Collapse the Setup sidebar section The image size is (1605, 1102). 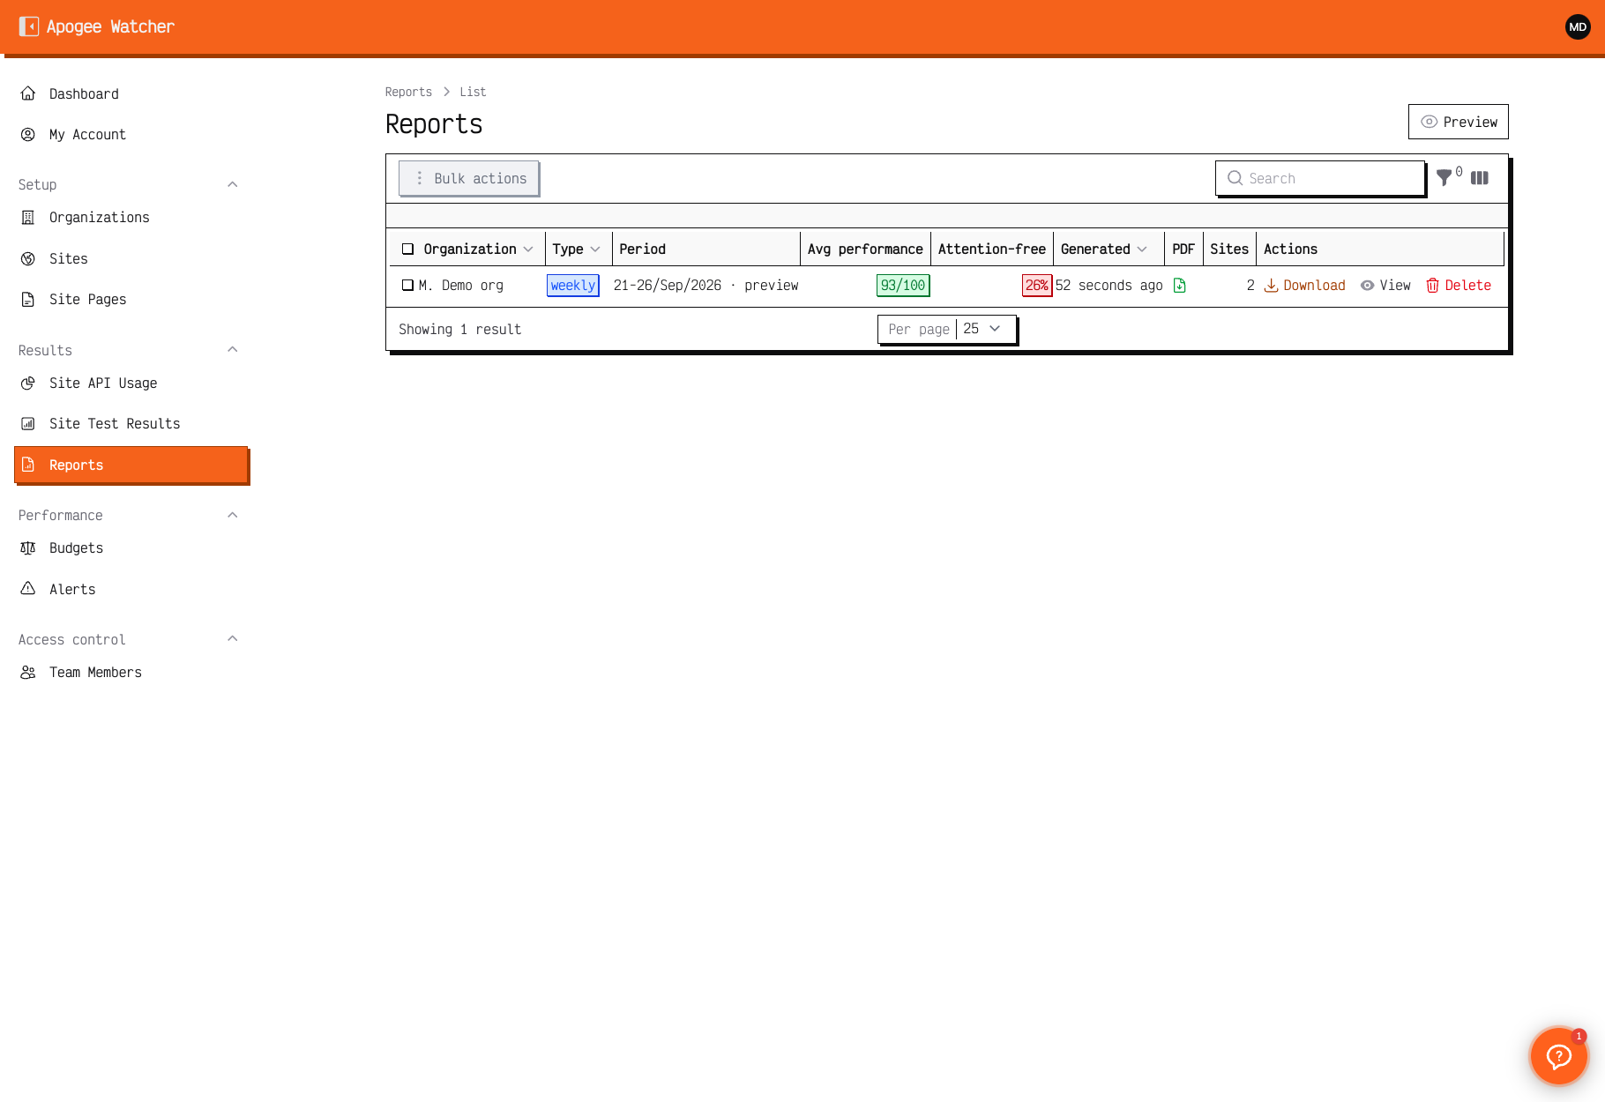tap(233, 184)
